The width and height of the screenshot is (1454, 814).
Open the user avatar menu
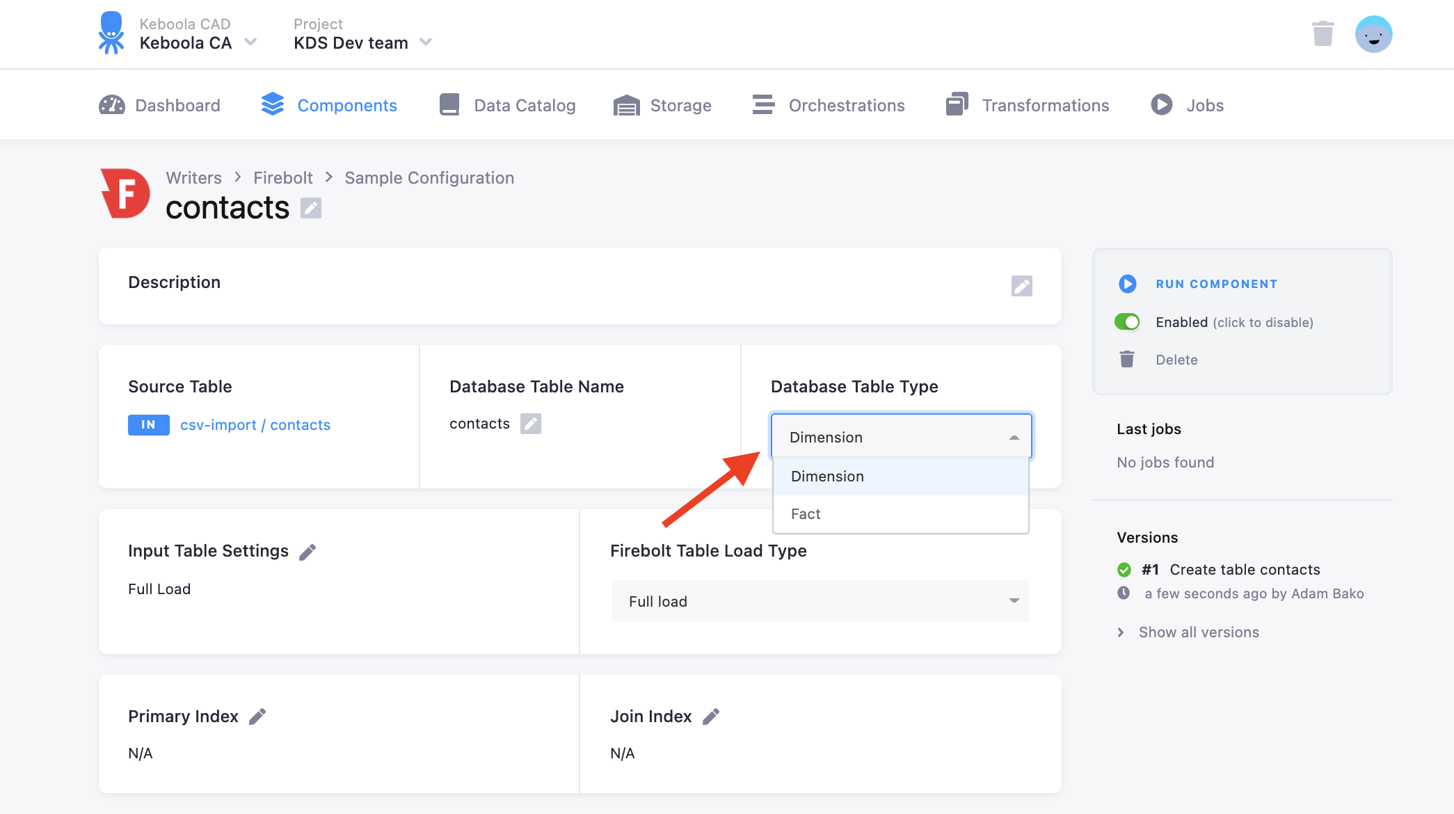pos(1373,34)
